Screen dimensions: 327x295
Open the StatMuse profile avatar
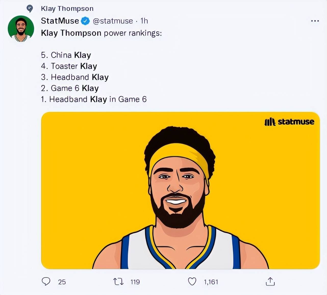tap(21, 29)
